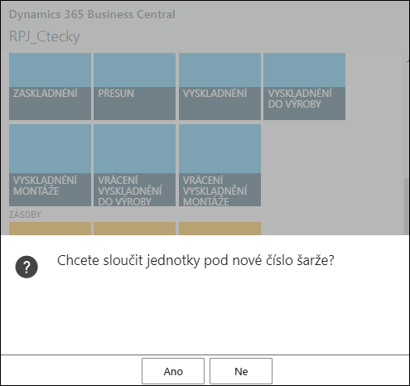410x386 pixels.
Task: Click the question mark dialog icon
Action: tap(27, 267)
